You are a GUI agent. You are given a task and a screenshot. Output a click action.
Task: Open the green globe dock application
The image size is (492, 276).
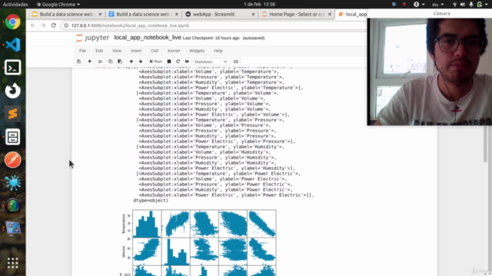click(x=12, y=205)
